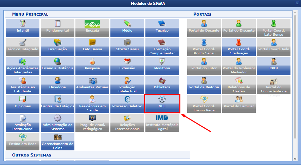301x166 pixels.
Task: Click the scrollbar up arrow
Action: 295,13
